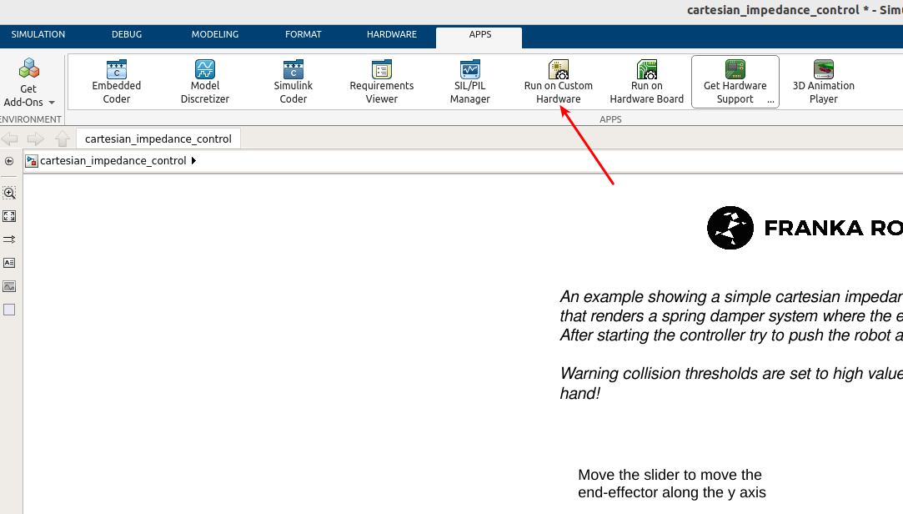This screenshot has width=903, height=514.
Task: Open the Modeling ribbon tab
Action: pos(215,35)
